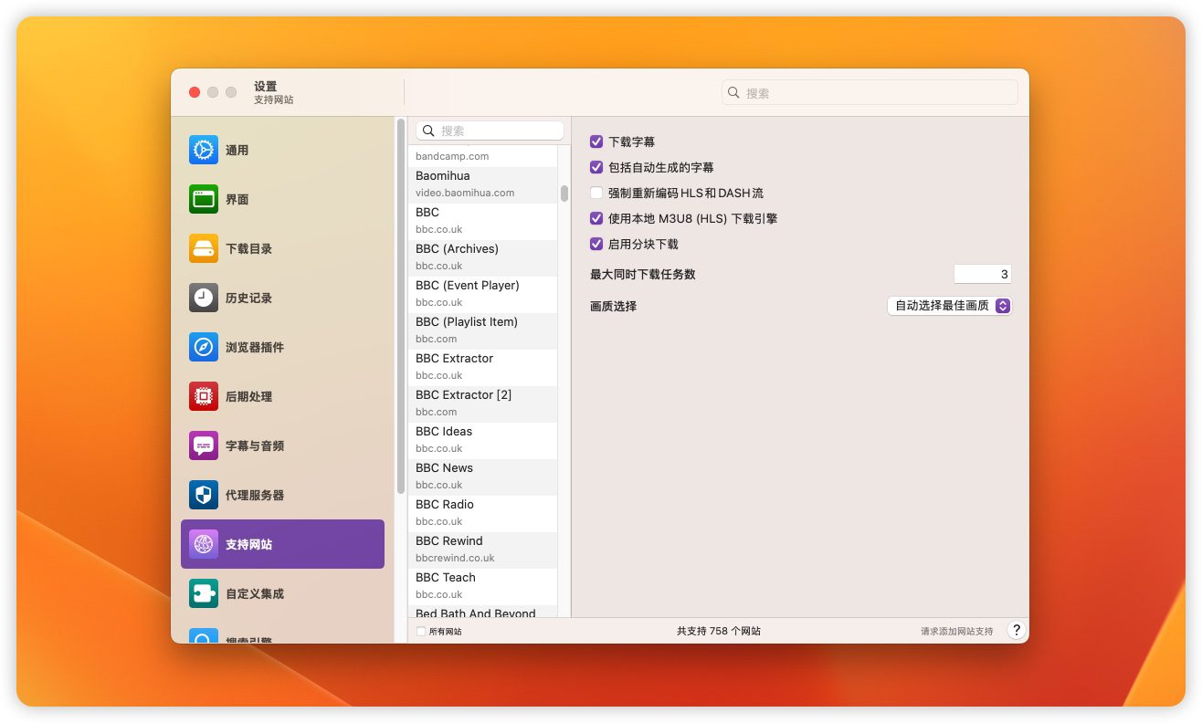Image resolution: width=1202 pixels, height=723 pixels.
Task: Click the 后期处理 chip icon
Action: pos(204,396)
